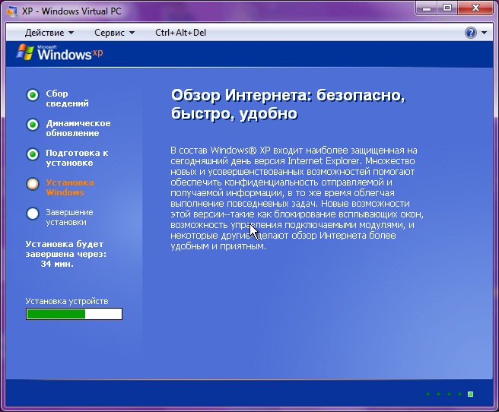Close the Windows Virtual PC window
The image size is (499, 412).
click(x=475, y=8)
